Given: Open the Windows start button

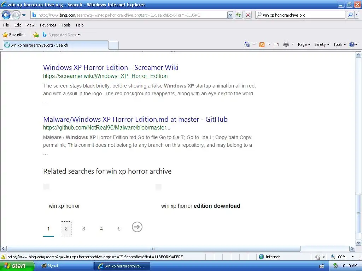Looking at the screenshot, I should click(x=17, y=266).
